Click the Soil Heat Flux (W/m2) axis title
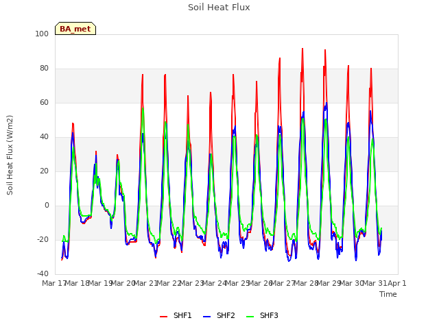Image resolution: width=439 pixels, height=329 pixels. tap(10, 155)
